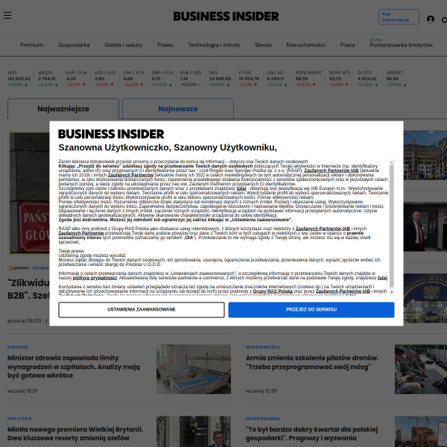Open the polityce prywatności link

95,278
